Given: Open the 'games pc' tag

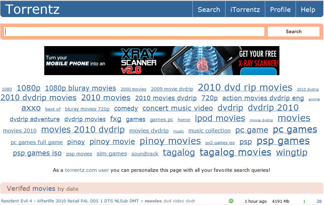Looking at the screenshot, I should click(x=162, y=120).
